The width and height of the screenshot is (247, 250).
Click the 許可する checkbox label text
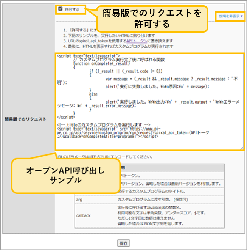(72, 9)
